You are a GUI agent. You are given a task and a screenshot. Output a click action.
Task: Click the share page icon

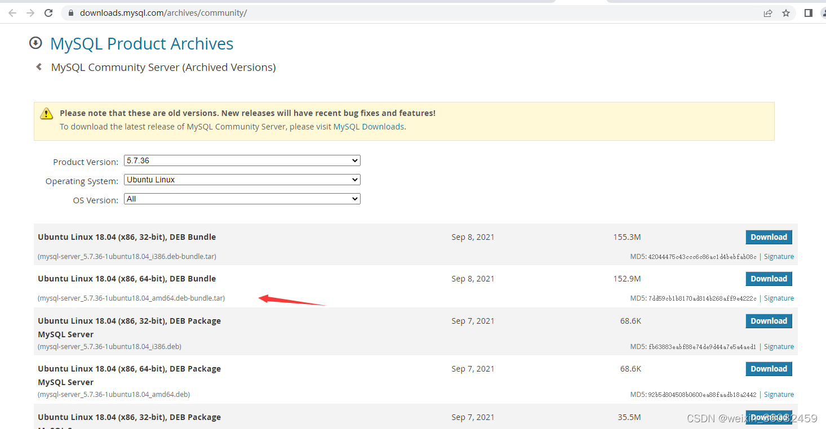(768, 13)
